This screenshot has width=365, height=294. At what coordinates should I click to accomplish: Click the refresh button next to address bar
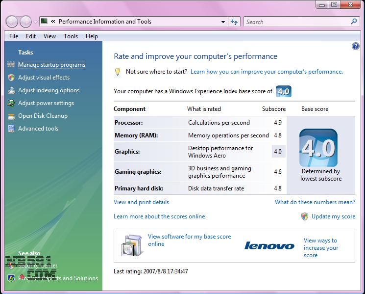coord(234,22)
